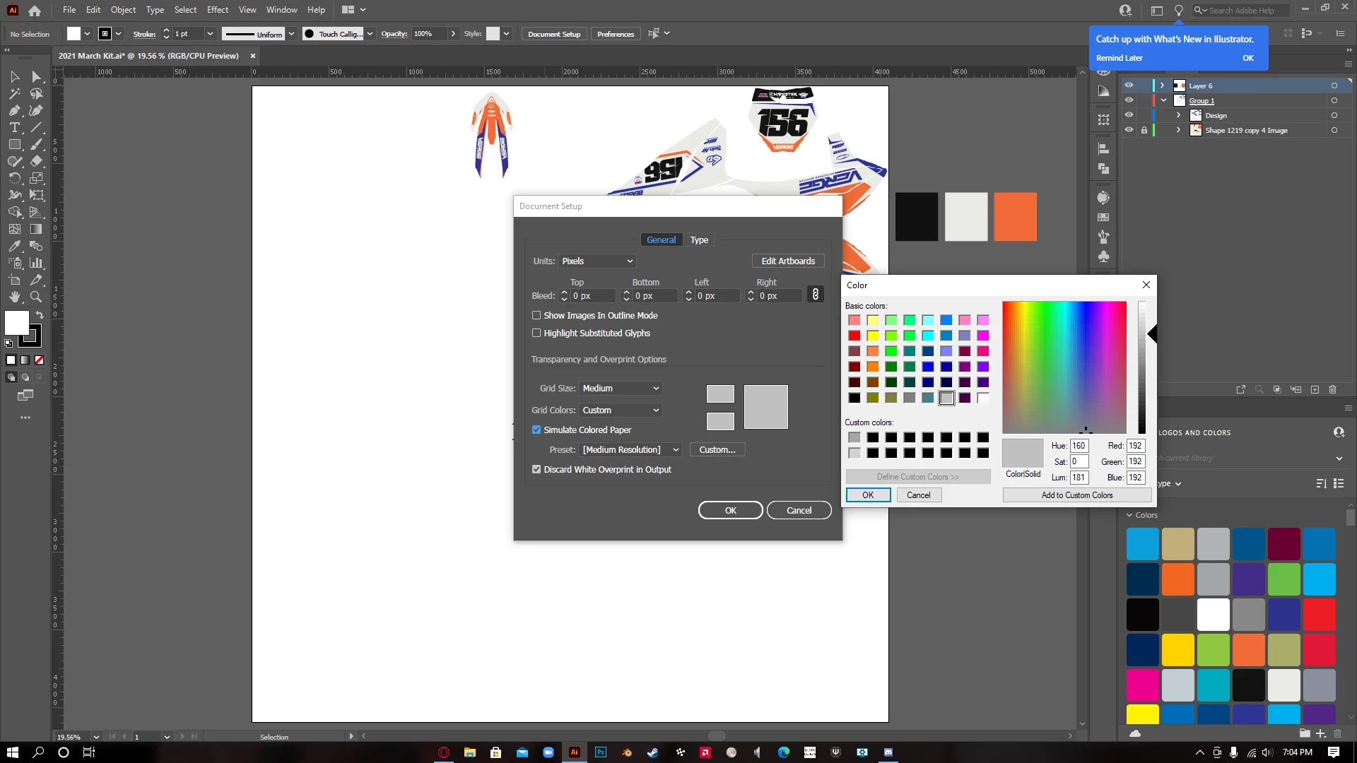Select the Eyedropper tool

coord(14,246)
